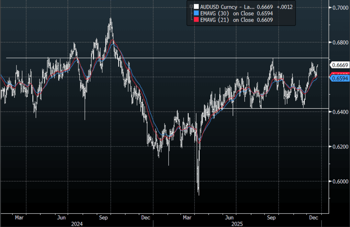Click the white AUDUSD series color swatch
The height and width of the screenshot is (227, 350).
(x=196, y=7)
